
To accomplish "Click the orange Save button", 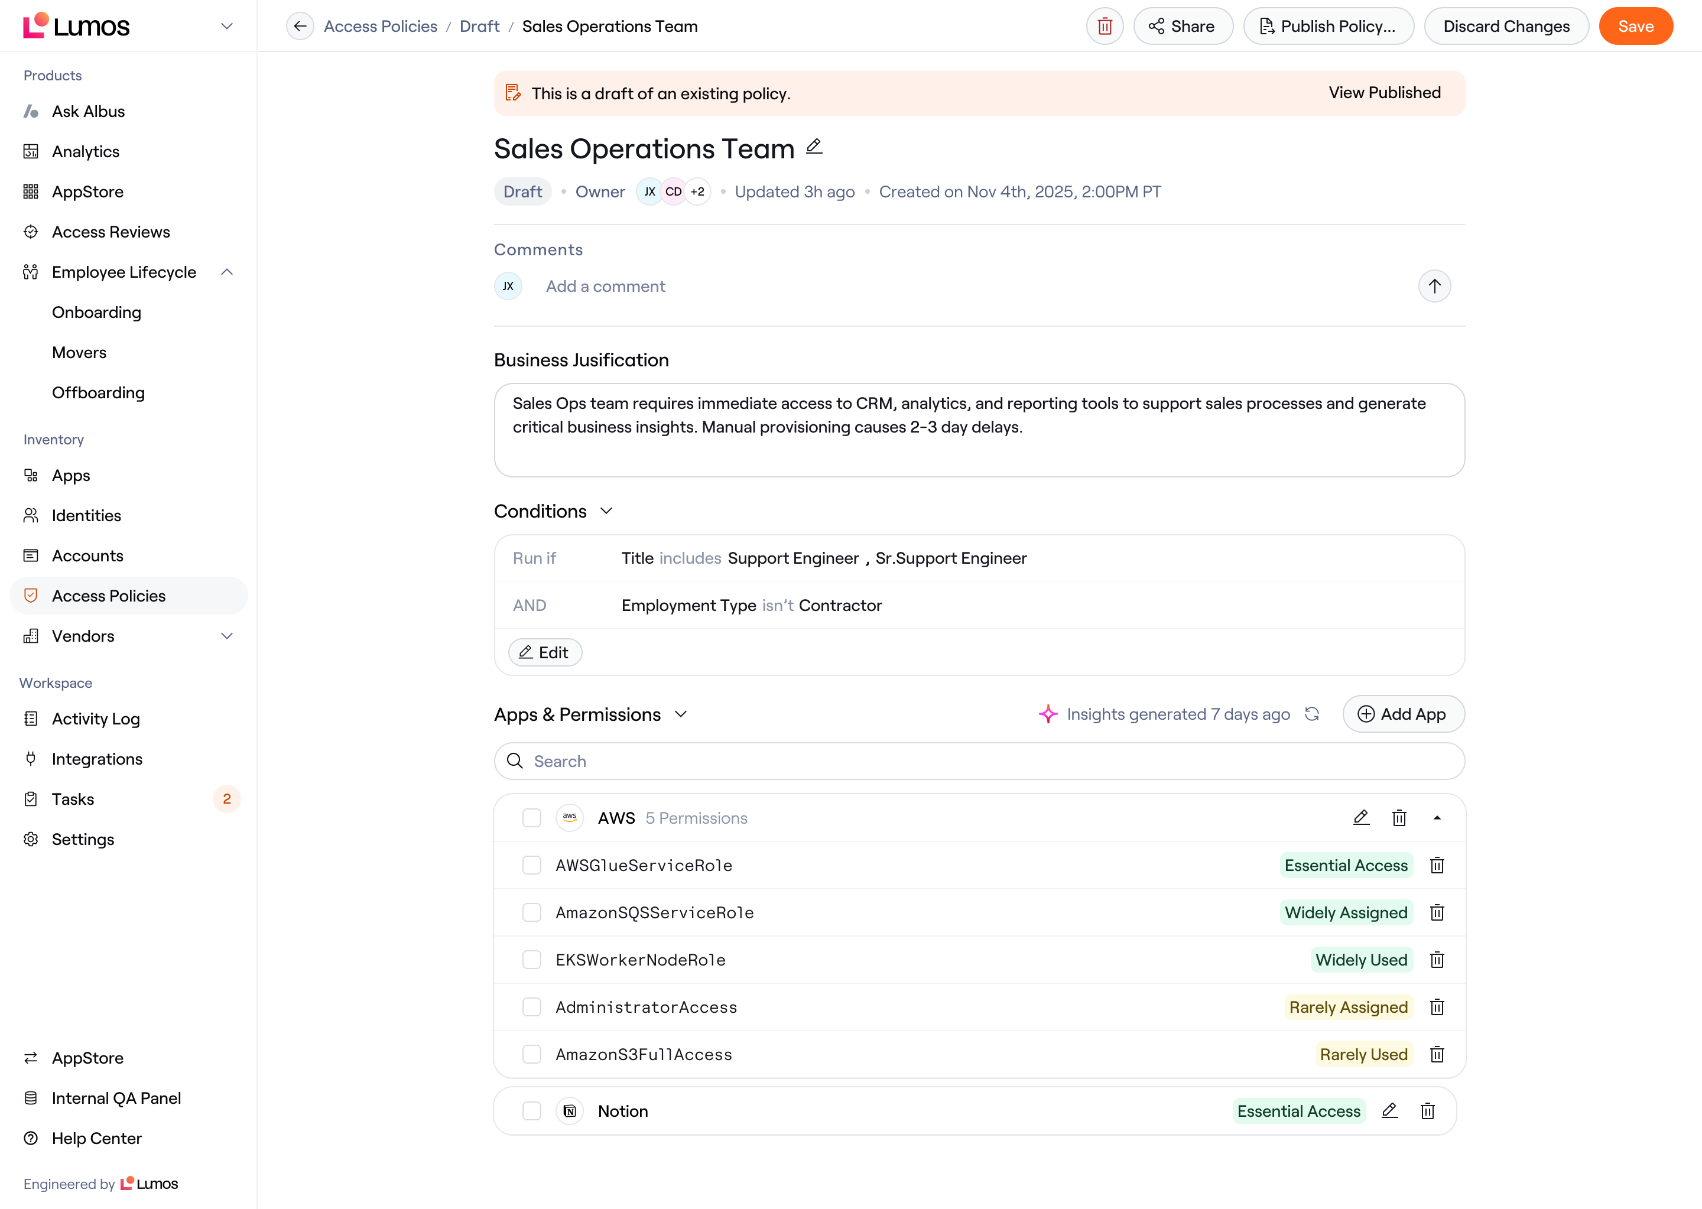I will point(1636,26).
